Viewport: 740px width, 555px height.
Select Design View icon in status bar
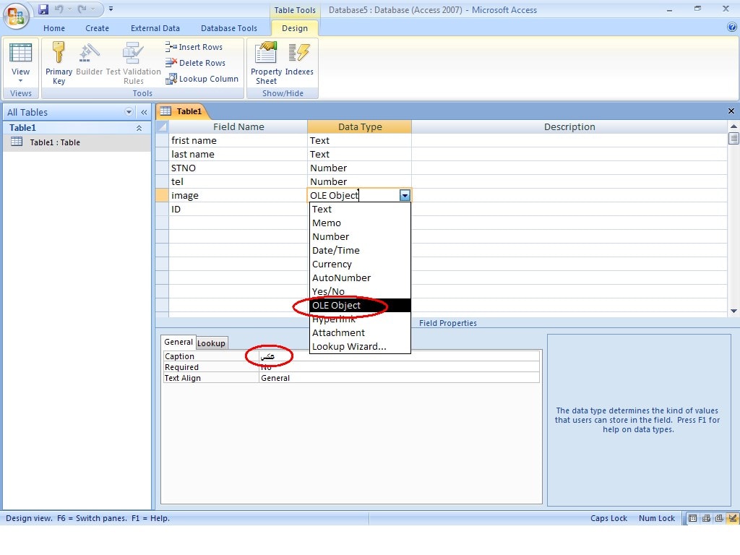[733, 518]
